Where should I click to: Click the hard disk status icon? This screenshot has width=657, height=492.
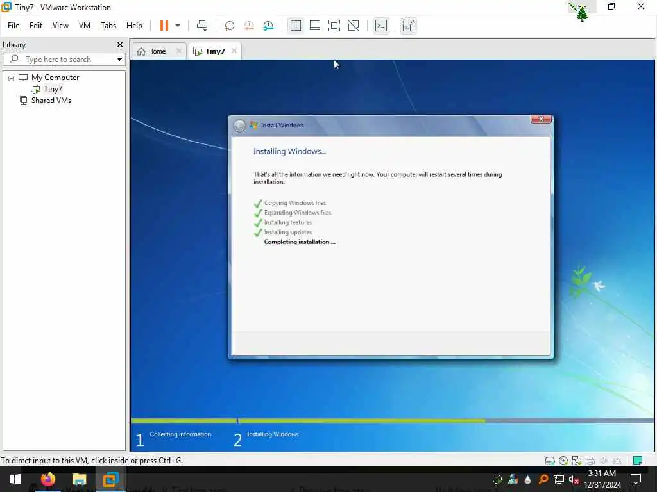549,461
